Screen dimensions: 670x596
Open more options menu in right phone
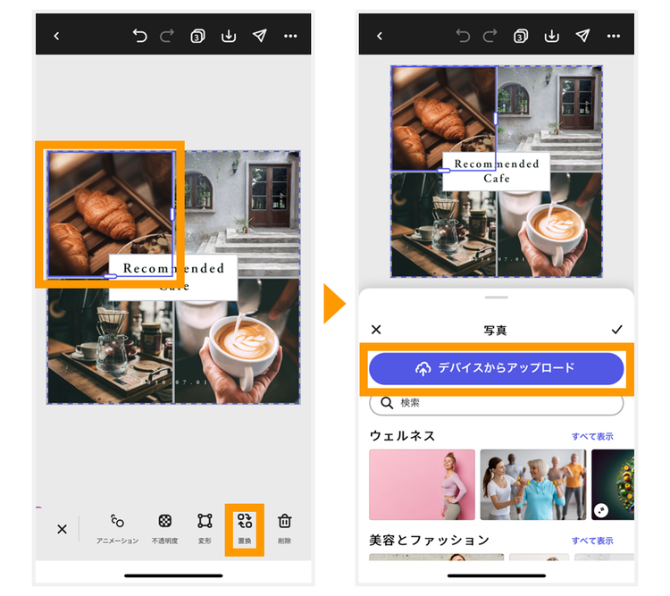tap(614, 36)
